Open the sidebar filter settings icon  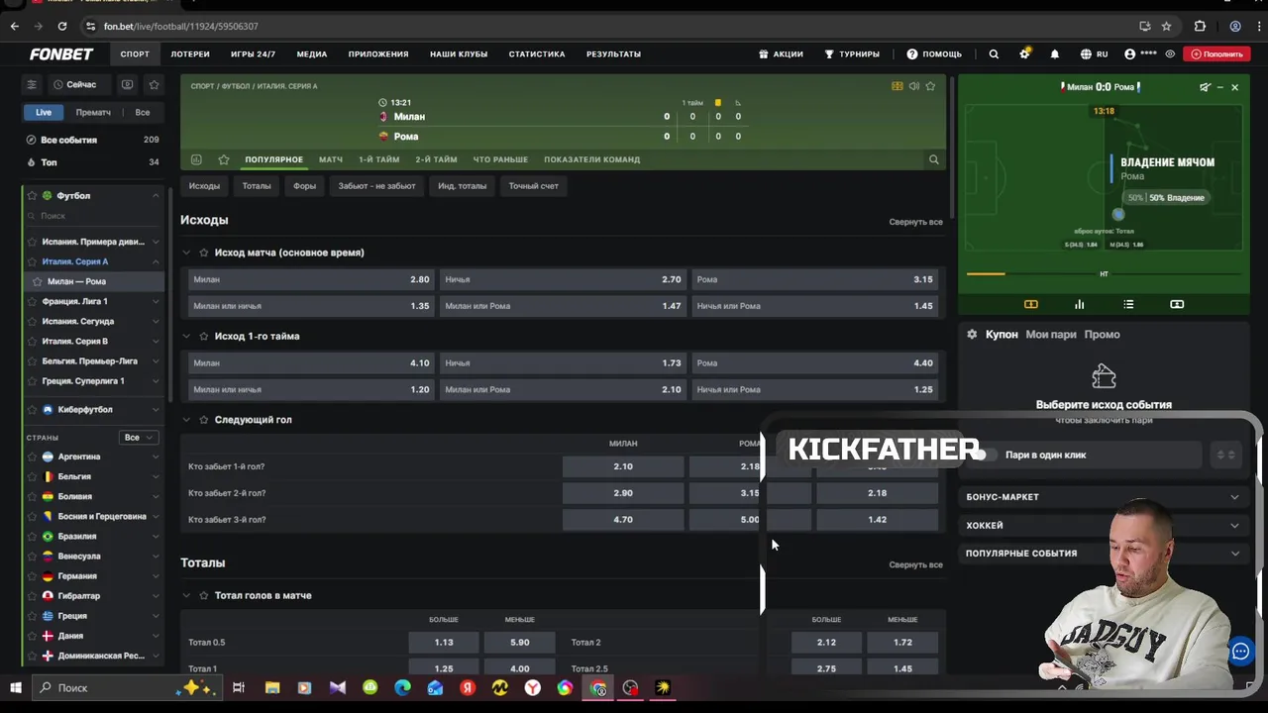pos(32,85)
